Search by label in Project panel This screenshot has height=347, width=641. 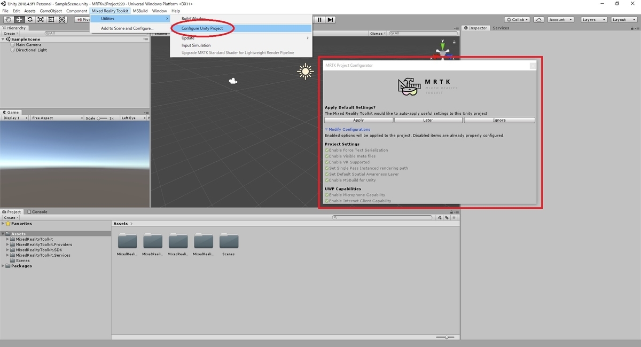(447, 218)
